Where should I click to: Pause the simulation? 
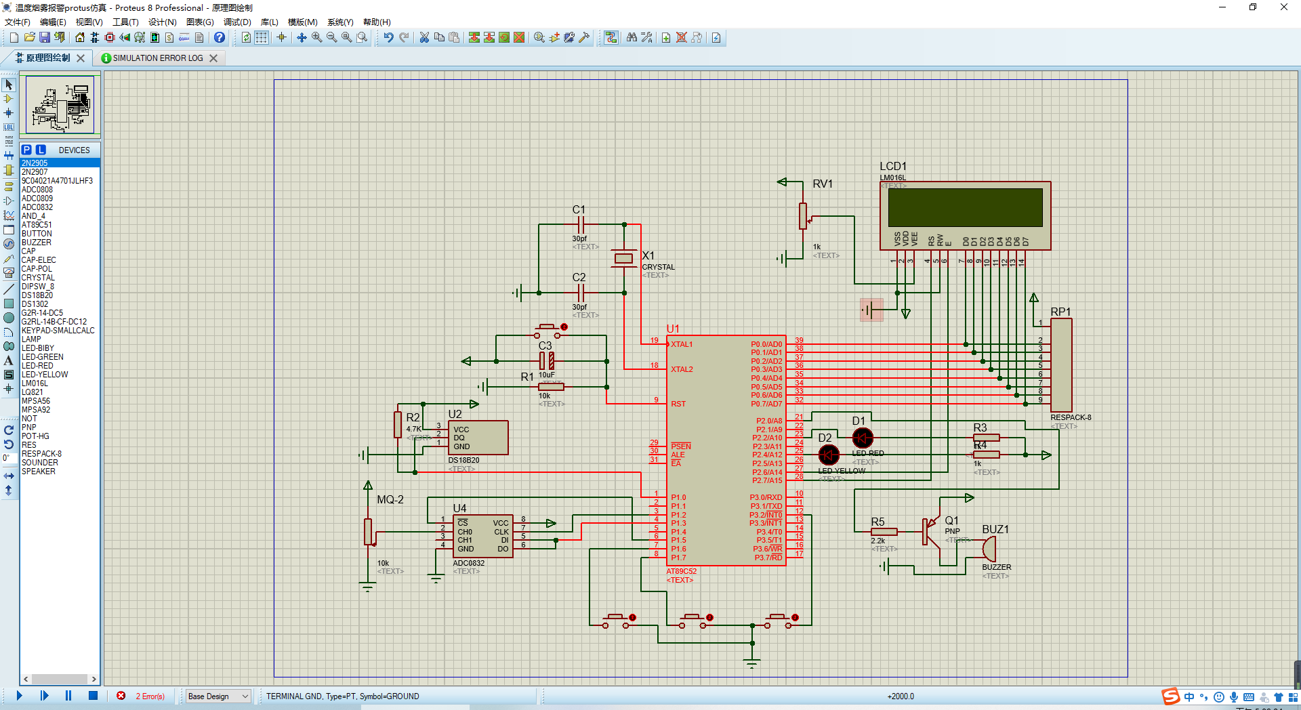pyautogui.click(x=68, y=695)
